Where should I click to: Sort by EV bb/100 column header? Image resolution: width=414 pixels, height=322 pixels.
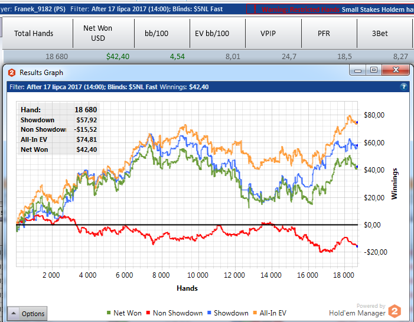[x=217, y=33]
